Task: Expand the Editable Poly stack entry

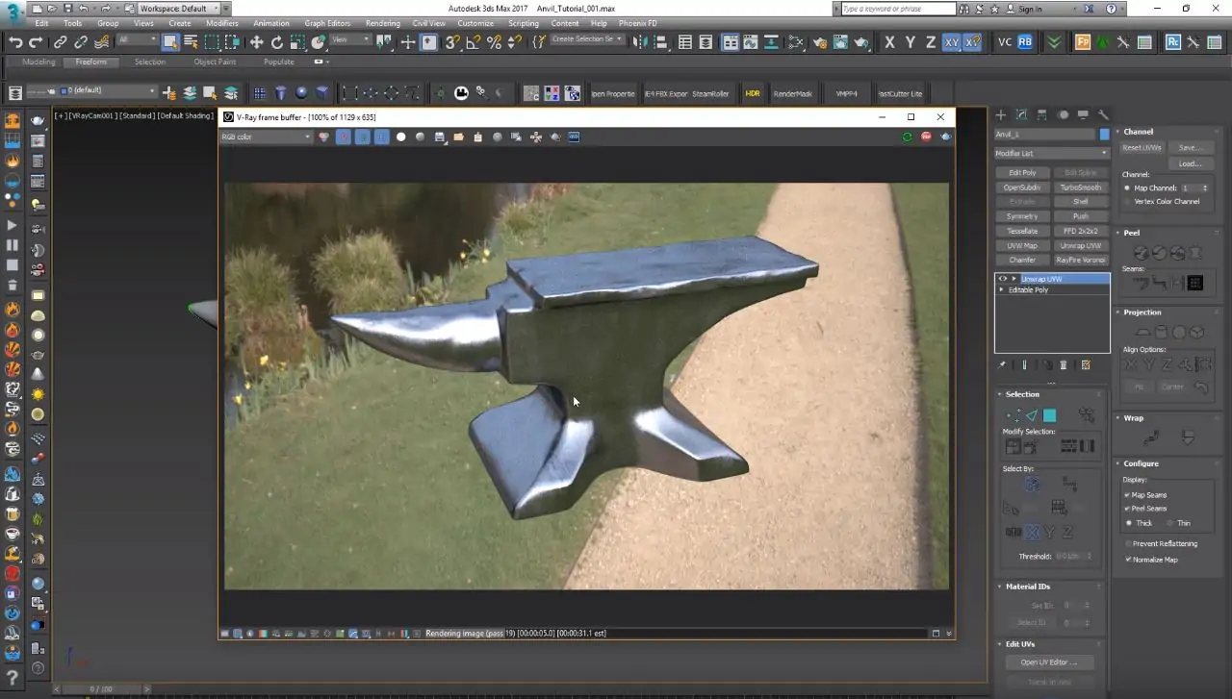Action: 1002,289
